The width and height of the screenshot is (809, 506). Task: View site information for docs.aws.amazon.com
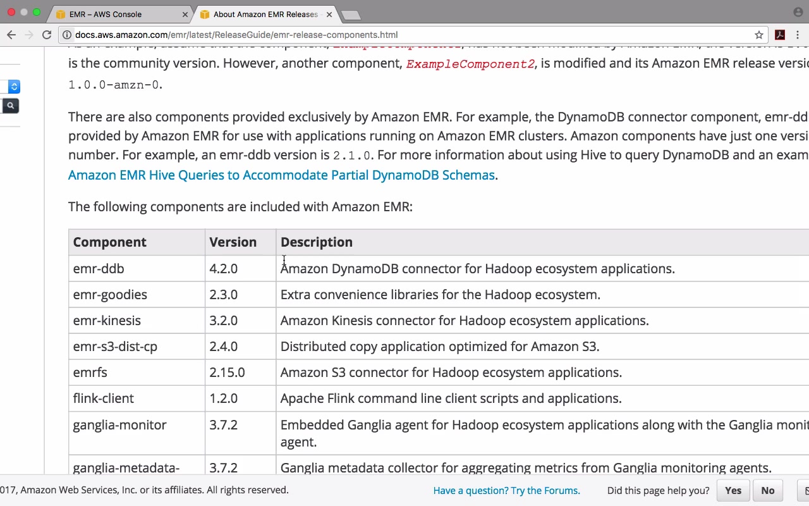click(67, 35)
